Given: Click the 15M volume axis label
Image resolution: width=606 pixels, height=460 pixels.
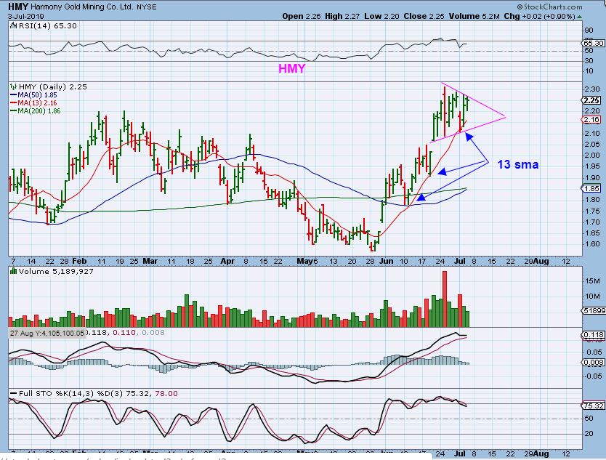Looking at the screenshot, I should tap(592, 281).
